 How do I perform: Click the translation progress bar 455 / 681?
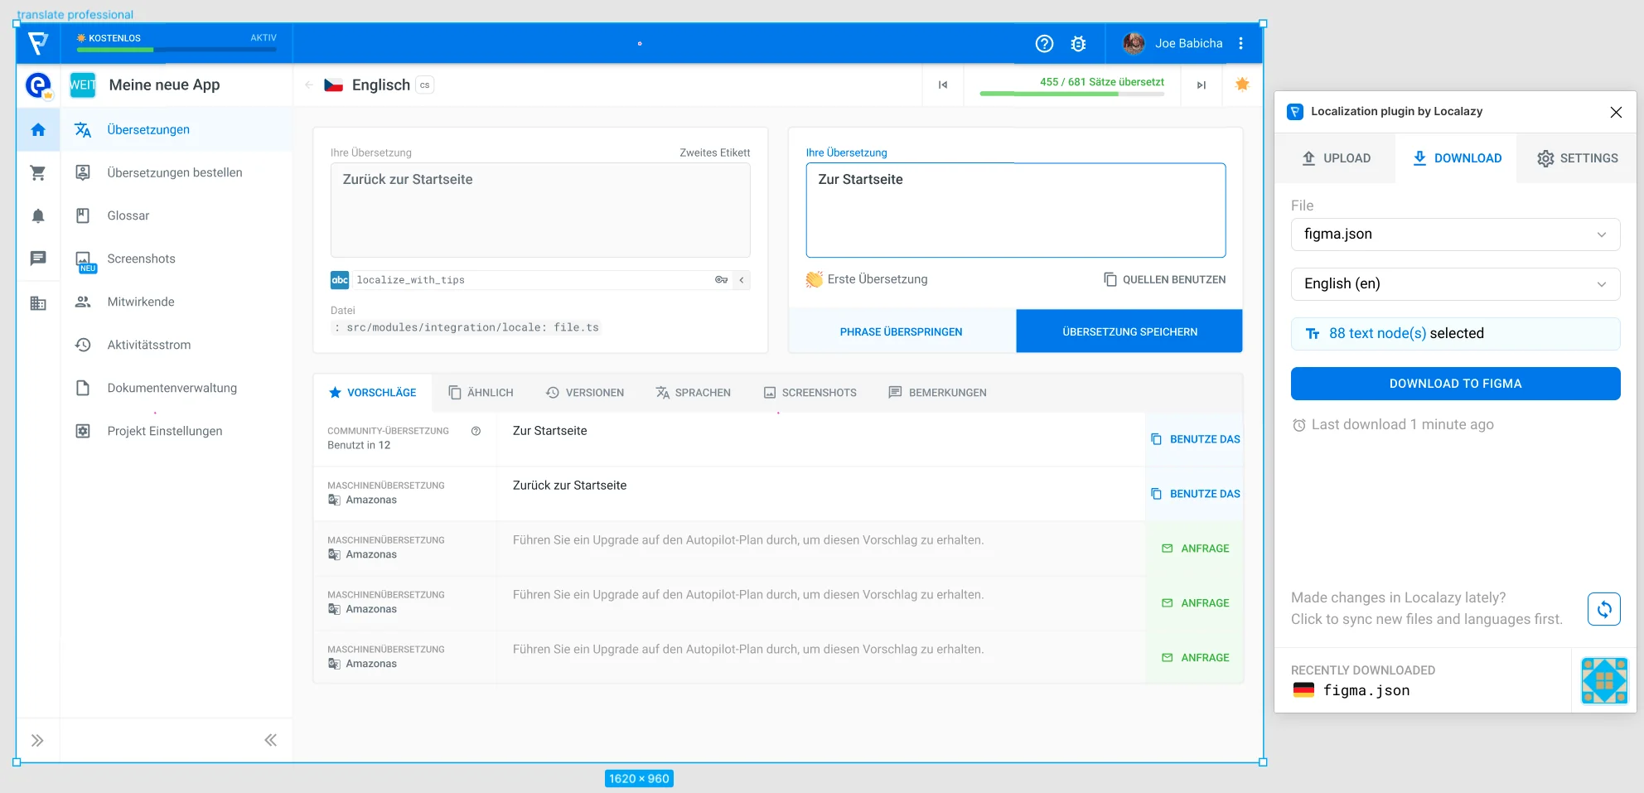pyautogui.click(x=1071, y=94)
